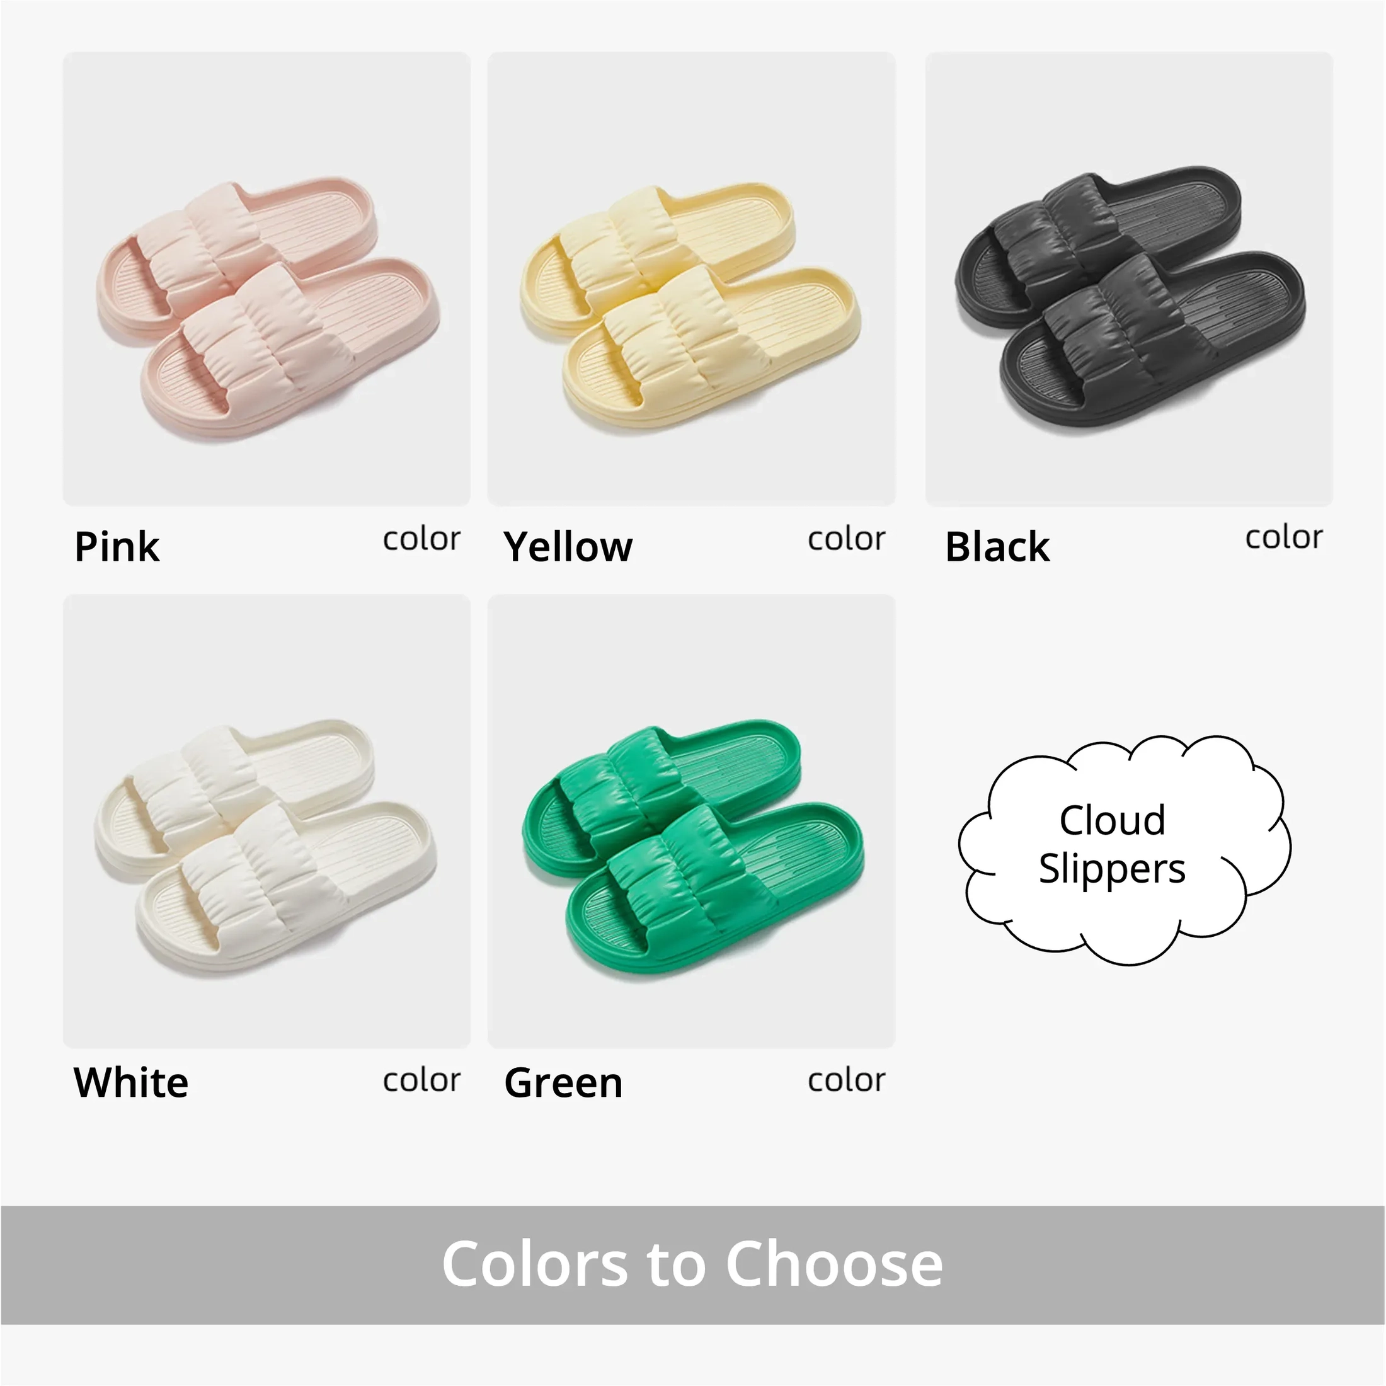Select the pink slippers product image
The width and height of the screenshot is (1386, 1386).
click(x=266, y=278)
